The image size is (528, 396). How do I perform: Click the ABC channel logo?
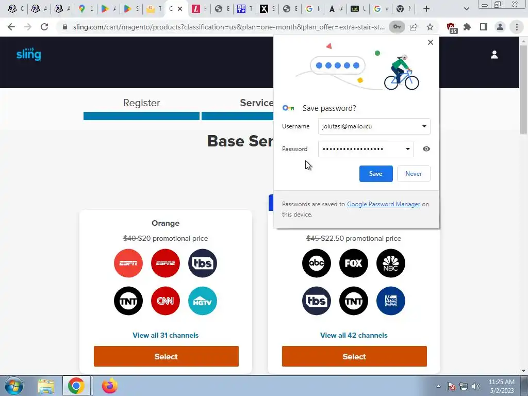(317, 263)
